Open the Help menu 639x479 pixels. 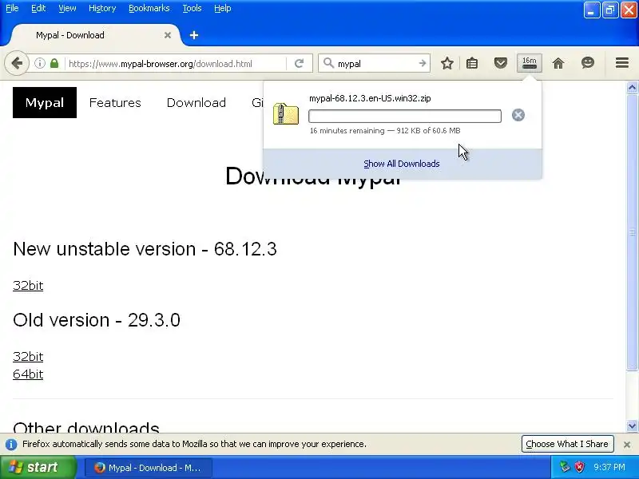click(223, 8)
